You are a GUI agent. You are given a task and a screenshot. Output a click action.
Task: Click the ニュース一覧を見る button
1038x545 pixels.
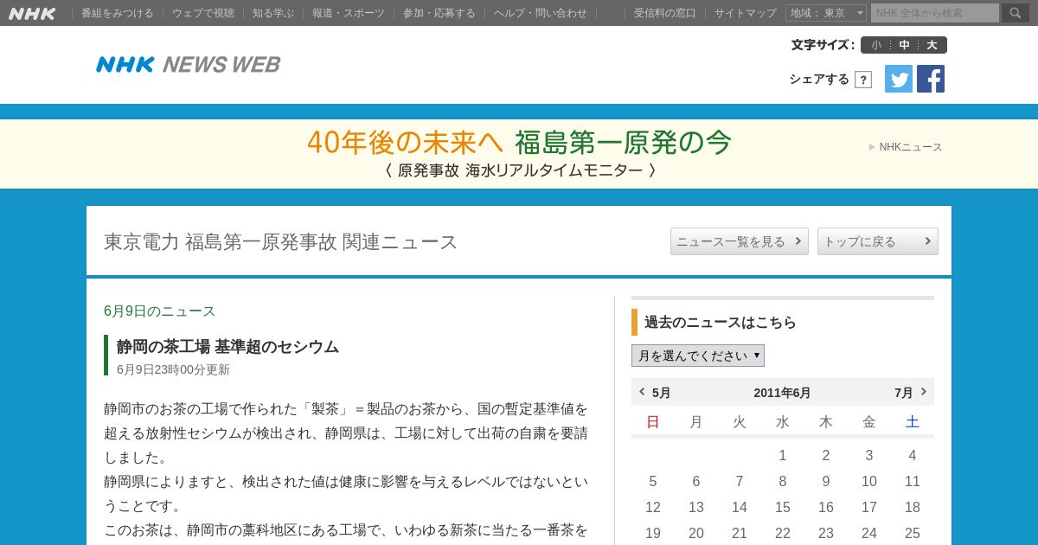click(740, 241)
